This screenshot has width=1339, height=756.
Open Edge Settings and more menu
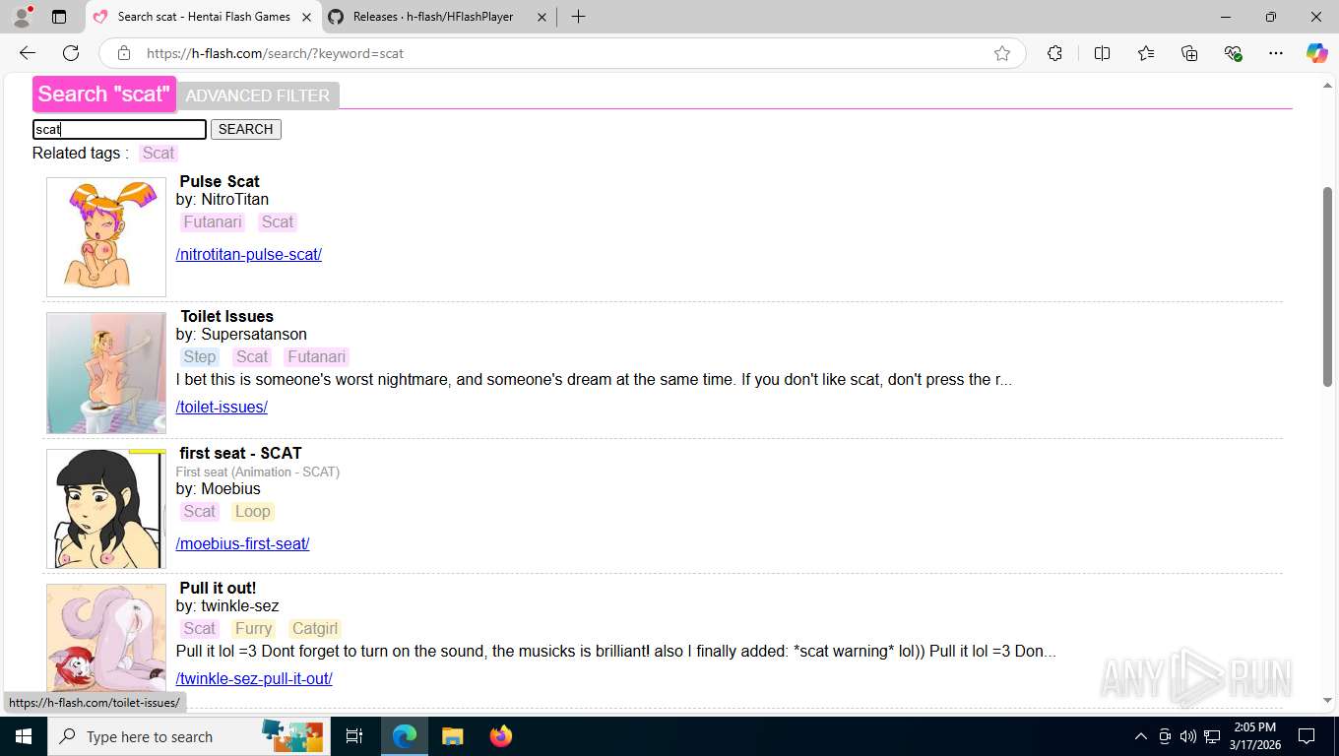click(1276, 53)
